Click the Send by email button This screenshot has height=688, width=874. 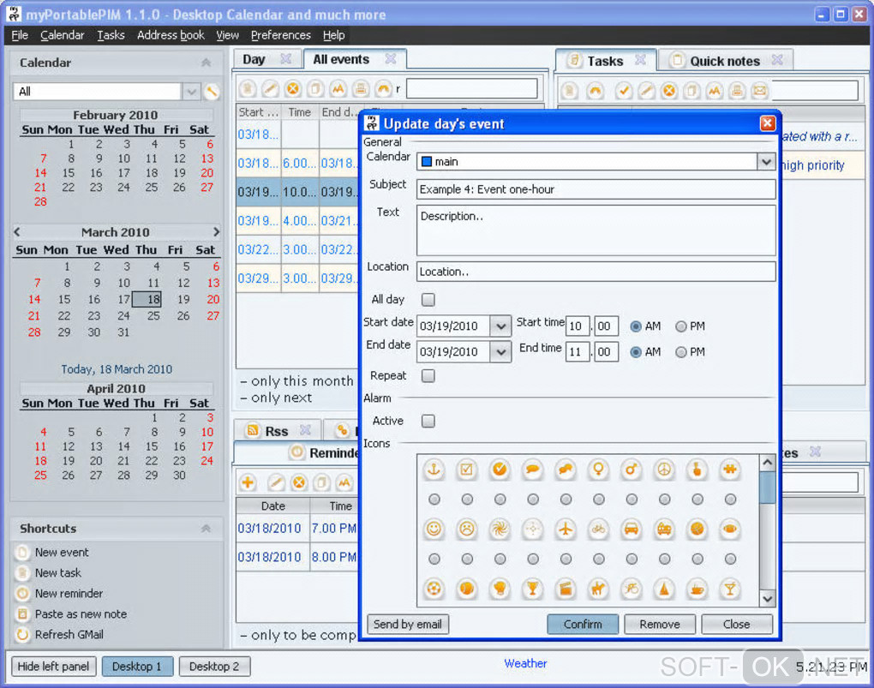pyautogui.click(x=408, y=625)
